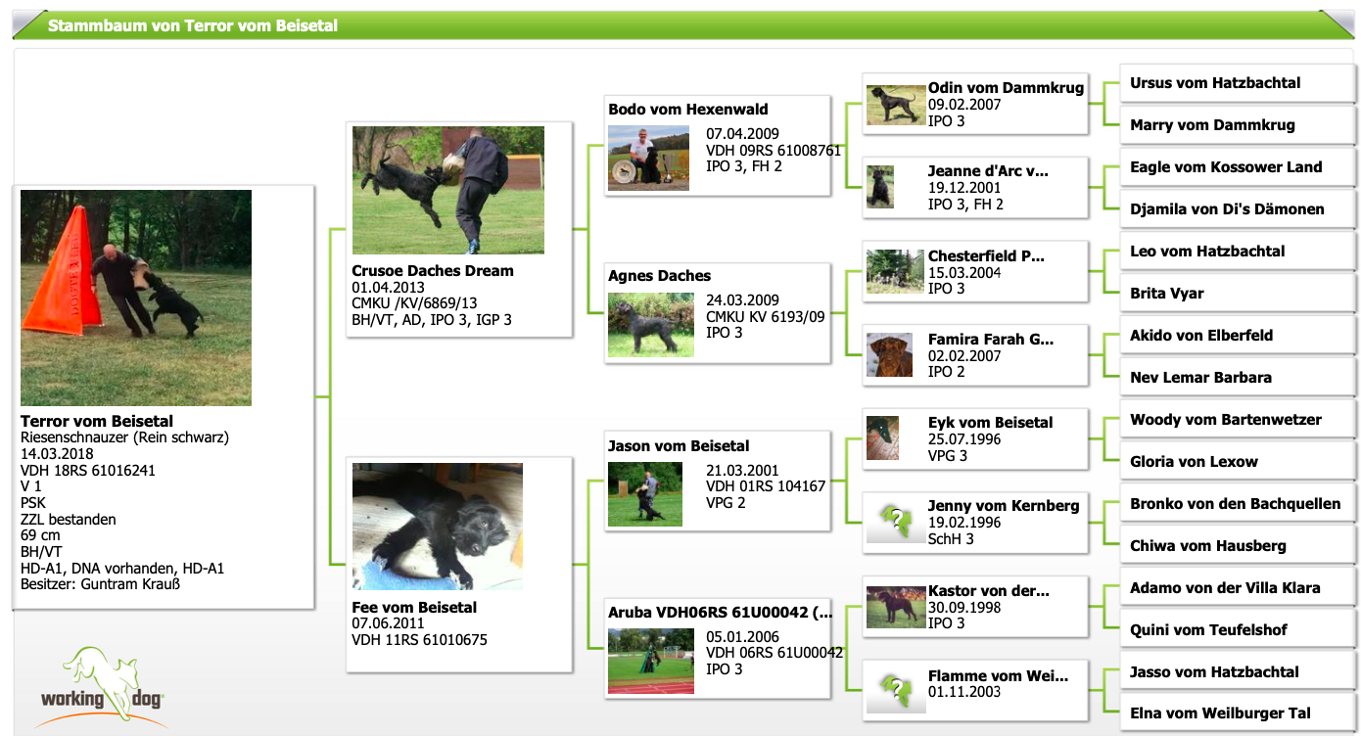This screenshot has height=736, width=1361.
Task: Click the 'VDH 11RS 61010675' registration text
Action: pos(420,640)
